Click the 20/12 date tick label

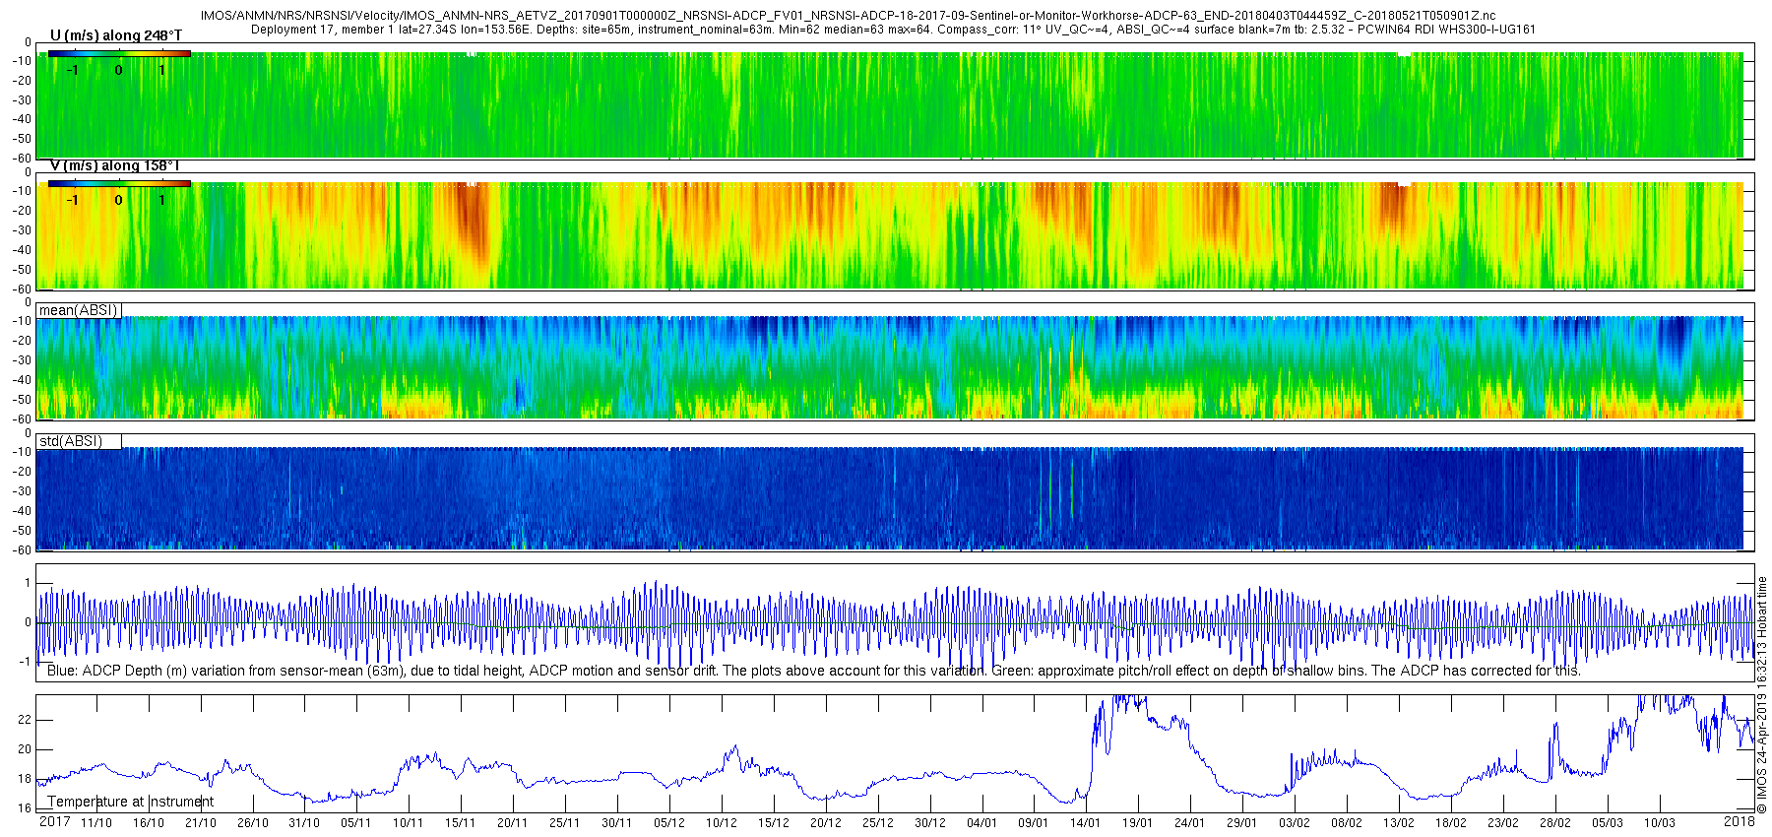point(826,823)
